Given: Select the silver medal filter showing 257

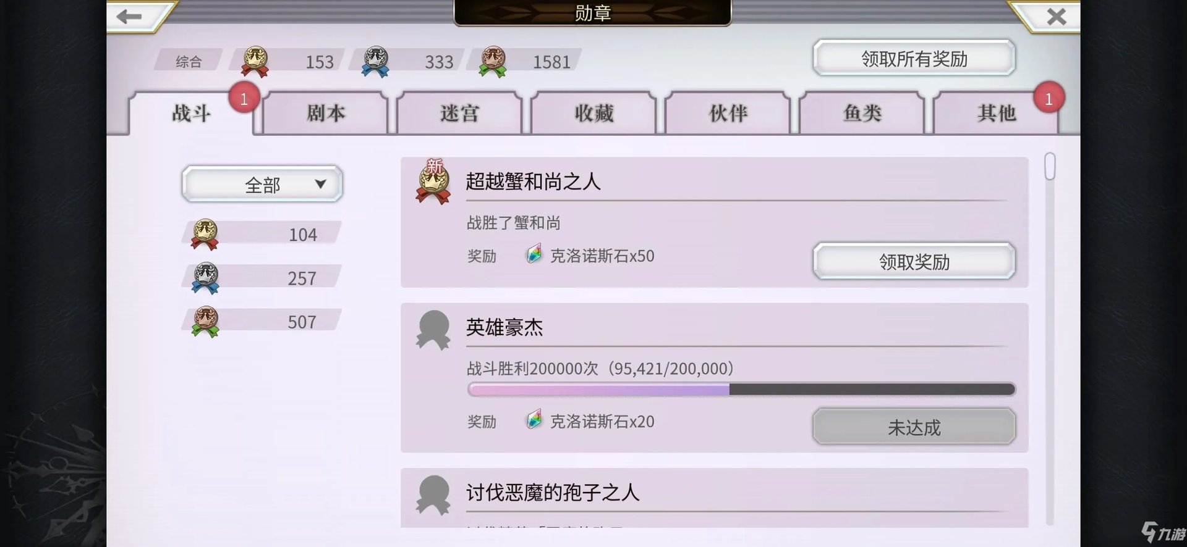Looking at the screenshot, I should (x=262, y=278).
